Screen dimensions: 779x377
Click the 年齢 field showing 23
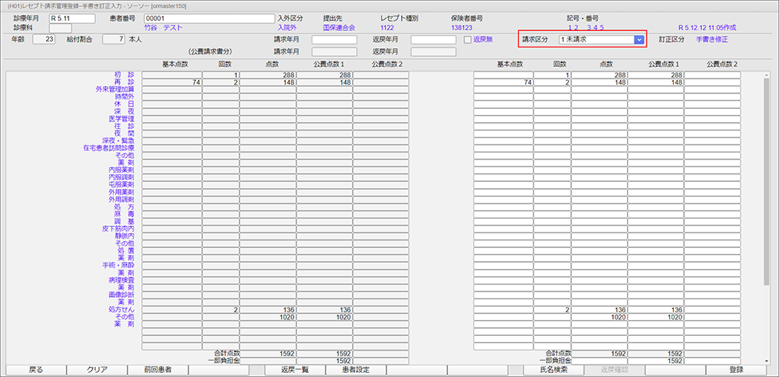click(x=44, y=39)
